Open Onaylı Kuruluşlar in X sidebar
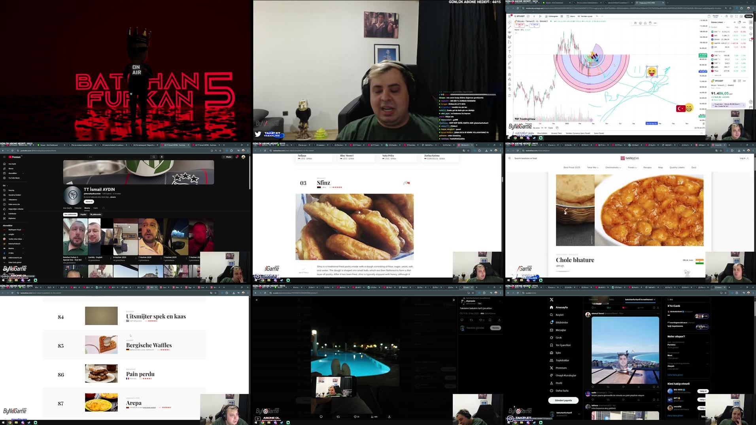The width and height of the screenshot is (756, 425). [563, 375]
